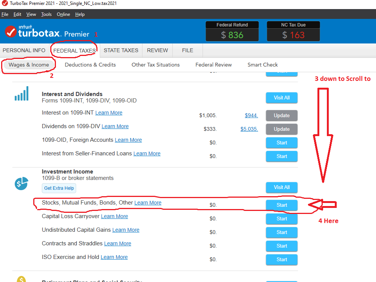Click the Interest and Dividends bar chart icon

coord(22,93)
